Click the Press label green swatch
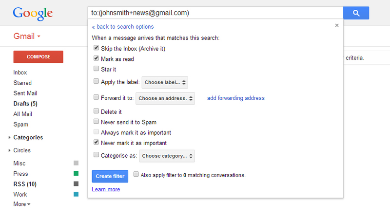The width and height of the screenshot is (390, 219). 76,173
